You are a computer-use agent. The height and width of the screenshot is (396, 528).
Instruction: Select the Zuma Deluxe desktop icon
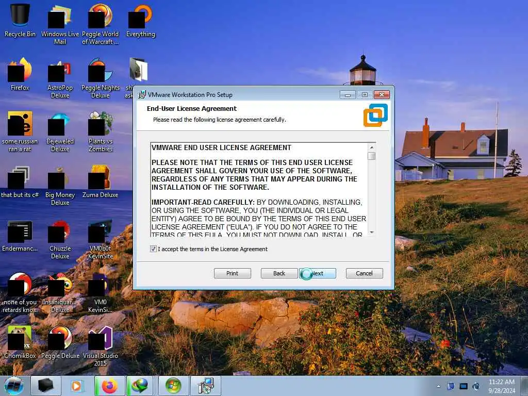[x=101, y=182]
